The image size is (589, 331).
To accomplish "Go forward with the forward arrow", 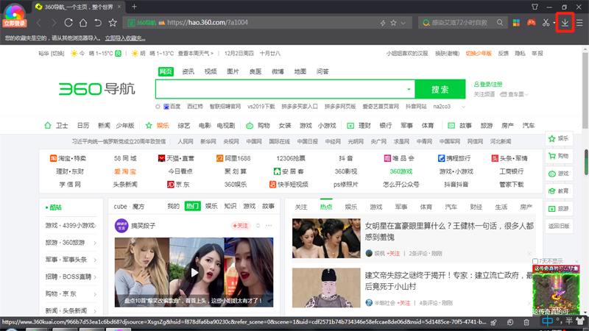I will 54,23.
